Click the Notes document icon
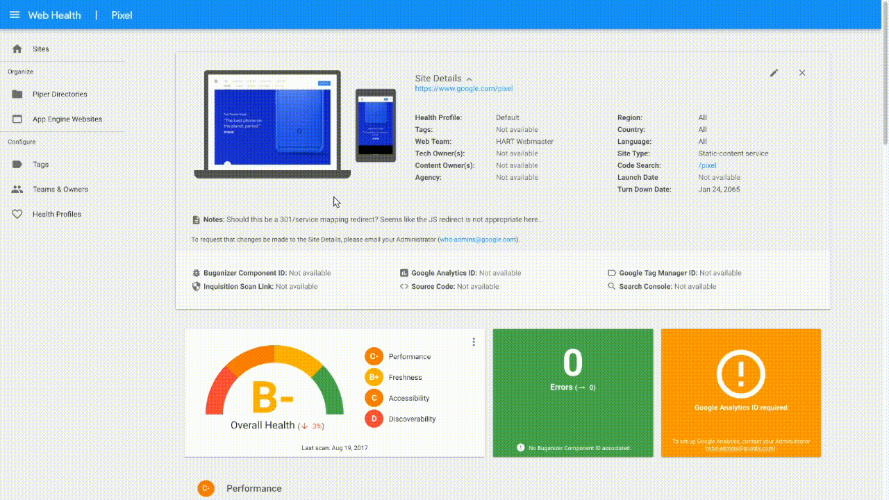This screenshot has height=500, width=889. click(x=196, y=219)
